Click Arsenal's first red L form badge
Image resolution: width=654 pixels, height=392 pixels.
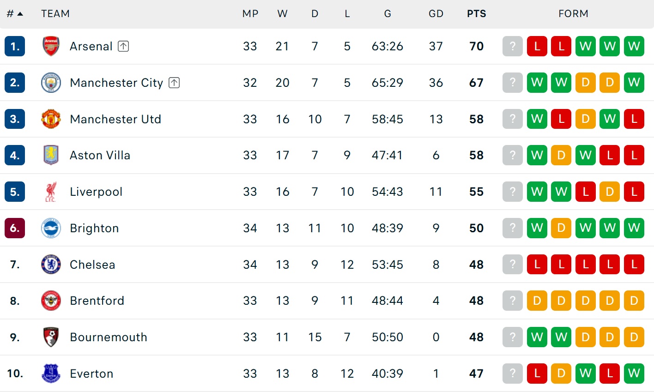537,46
